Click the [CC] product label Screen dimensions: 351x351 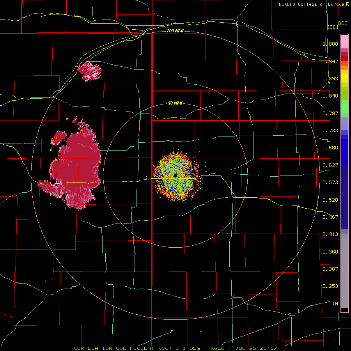pyautogui.click(x=333, y=27)
